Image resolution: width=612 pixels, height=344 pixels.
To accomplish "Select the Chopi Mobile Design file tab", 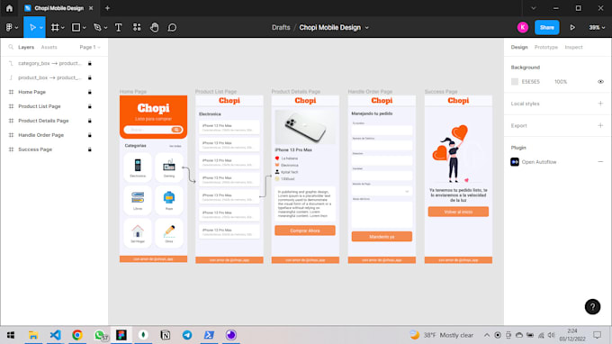I will [x=58, y=8].
